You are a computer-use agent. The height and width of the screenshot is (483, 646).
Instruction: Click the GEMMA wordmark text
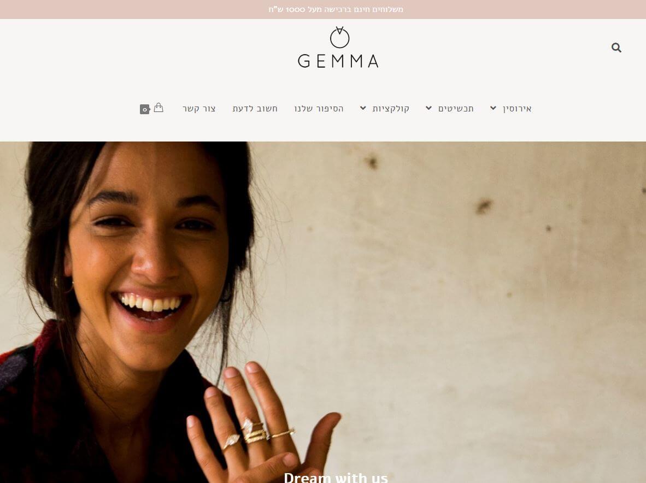point(338,61)
